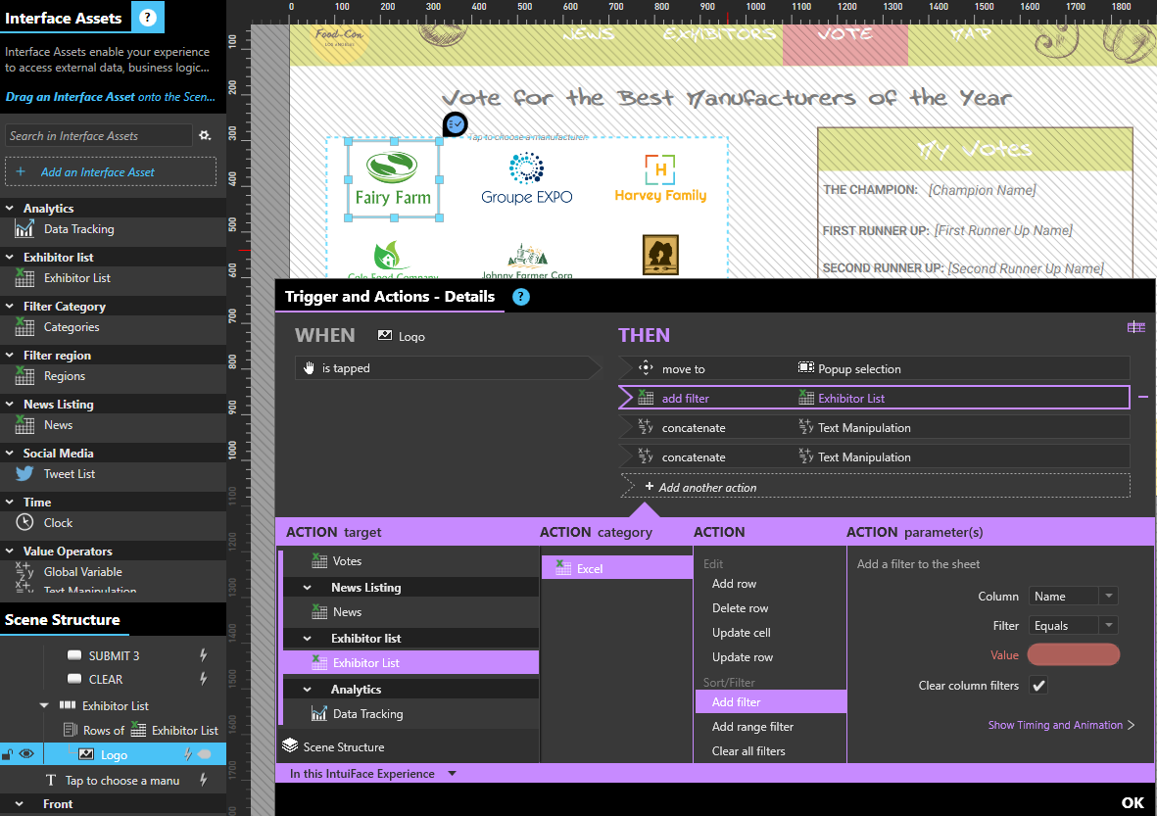This screenshot has height=816, width=1157.
Task: Click the Tweet List Twitter bird icon
Action: 24,474
